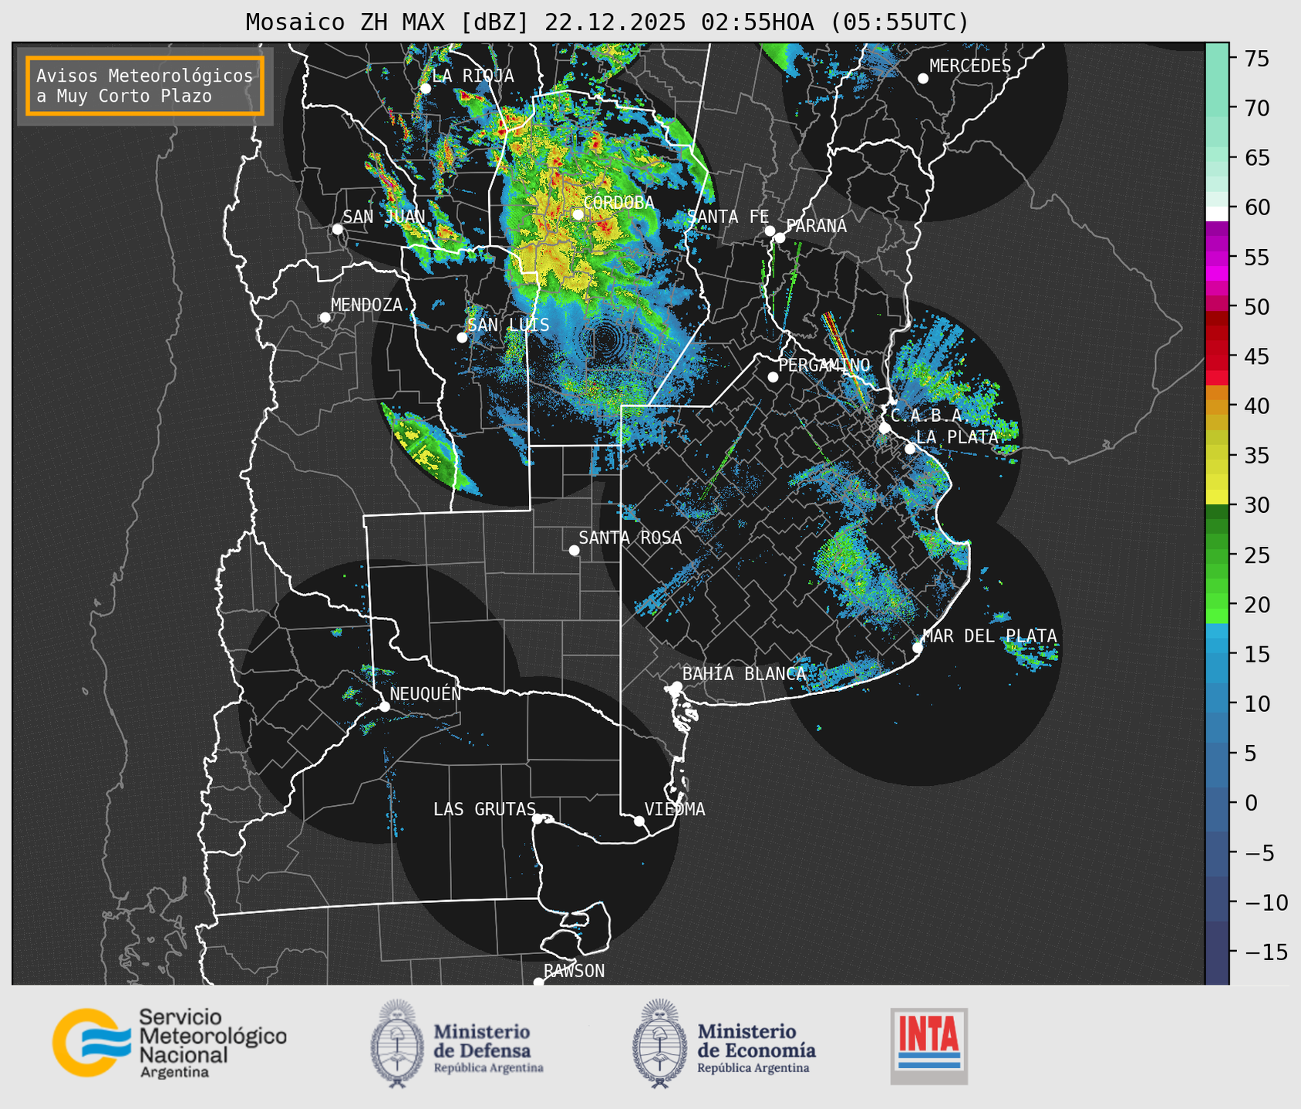
Task: Click the Ministerio de Defensa coat of arms
Action: tap(397, 1043)
